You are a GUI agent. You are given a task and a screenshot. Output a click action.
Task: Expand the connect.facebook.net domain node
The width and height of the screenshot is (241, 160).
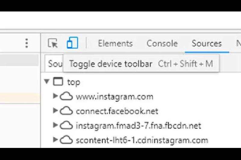tap(55, 110)
